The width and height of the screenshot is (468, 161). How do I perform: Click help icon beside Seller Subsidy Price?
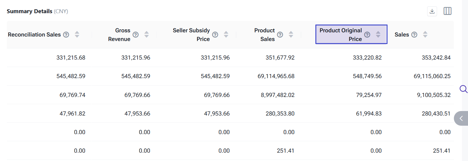215,34
